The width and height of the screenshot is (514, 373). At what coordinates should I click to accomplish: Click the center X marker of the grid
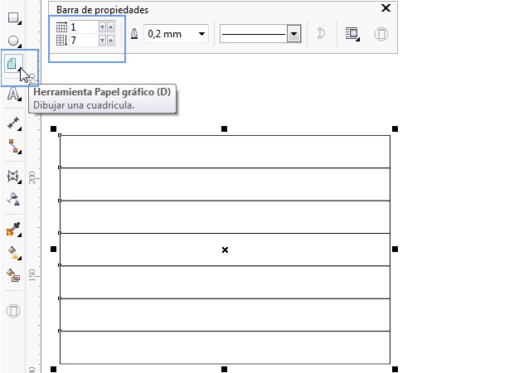click(225, 249)
